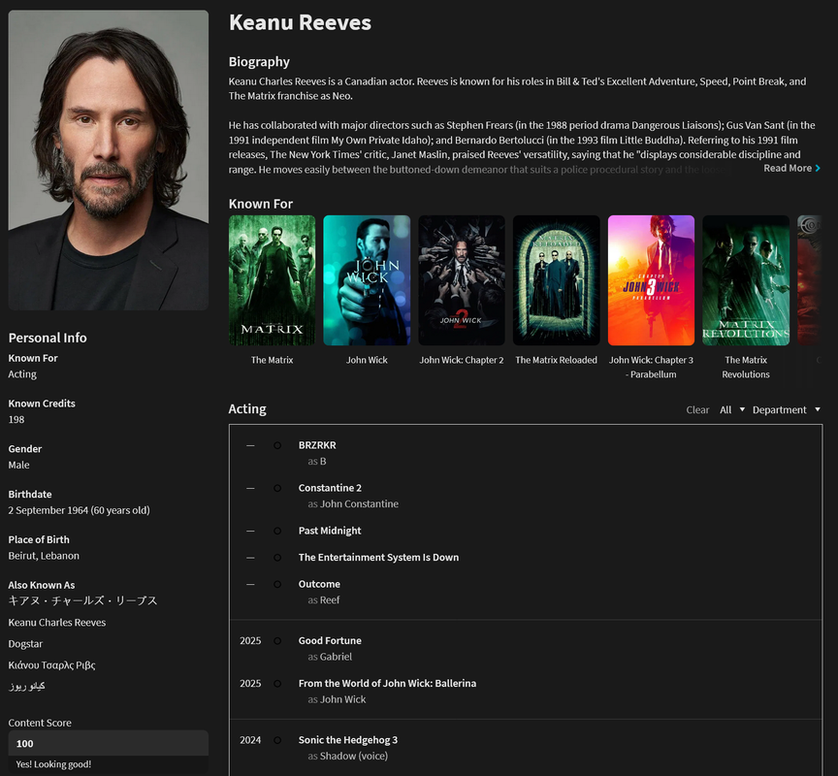Screen dimensions: 838x776
Task: Open the Department filter dropdown
Action: pos(787,410)
